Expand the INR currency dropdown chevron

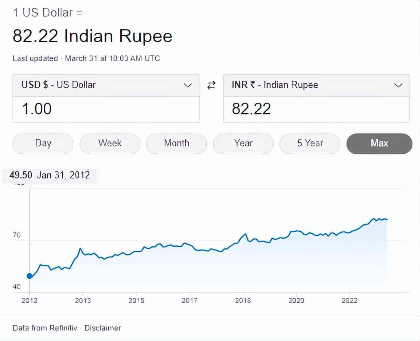click(x=398, y=85)
